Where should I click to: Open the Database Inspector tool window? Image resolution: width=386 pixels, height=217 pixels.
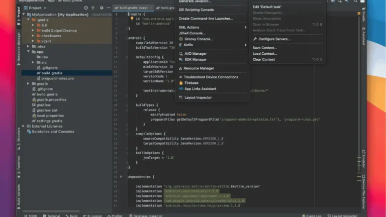(146, 215)
